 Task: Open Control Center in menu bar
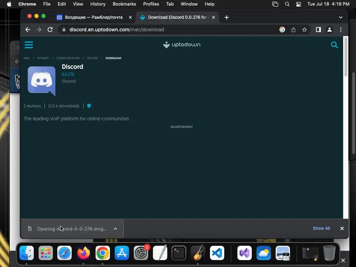(x=299, y=4)
